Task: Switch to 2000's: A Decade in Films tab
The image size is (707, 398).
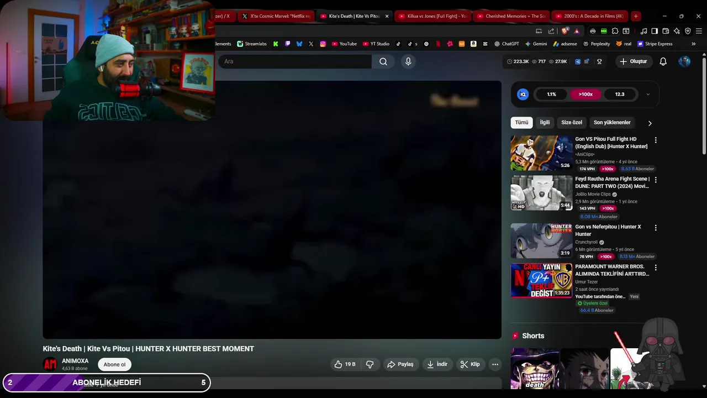Action: 589,16
